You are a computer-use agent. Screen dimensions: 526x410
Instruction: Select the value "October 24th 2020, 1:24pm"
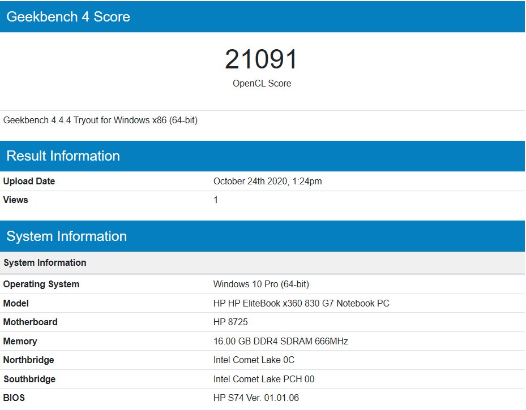click(268, 181)
